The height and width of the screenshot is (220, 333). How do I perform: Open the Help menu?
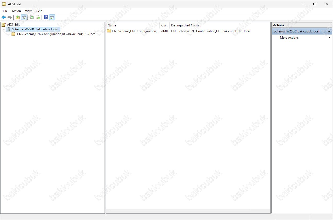click(x=39, y=11)
